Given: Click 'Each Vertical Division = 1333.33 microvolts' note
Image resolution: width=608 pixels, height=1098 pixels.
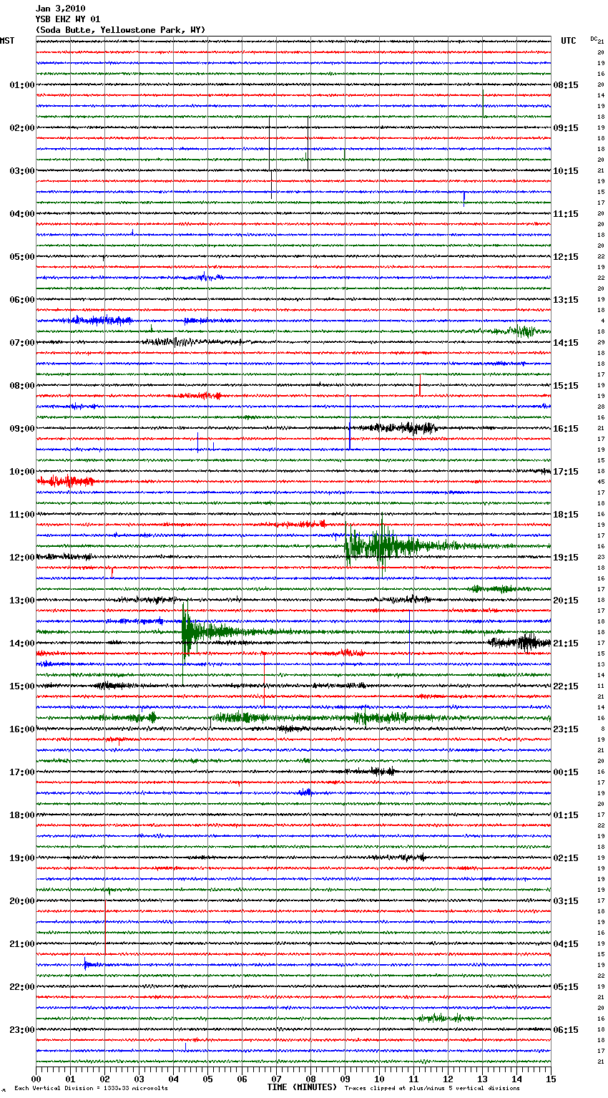Looking at the screenshot, I should pos(91,1088).
